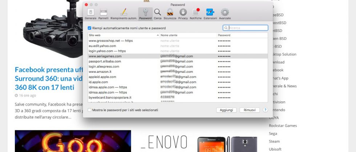This screenshot has height=152, width=356.
Task: Open the Avanzate gear pane
Action: pos(225,14)
